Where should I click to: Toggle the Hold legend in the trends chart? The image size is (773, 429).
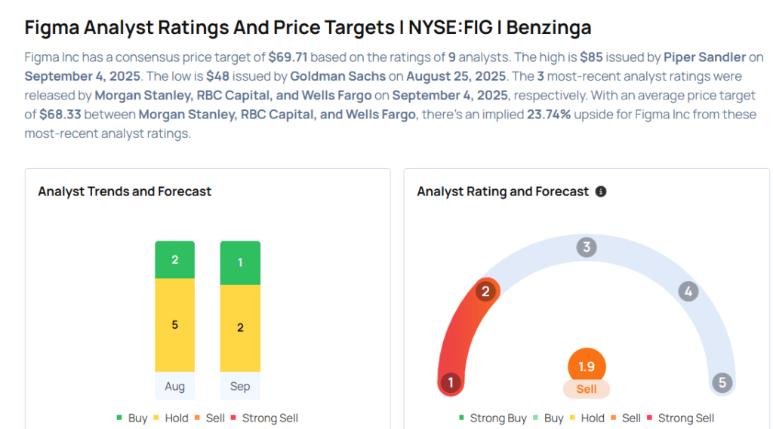click(x=171, y=418)
